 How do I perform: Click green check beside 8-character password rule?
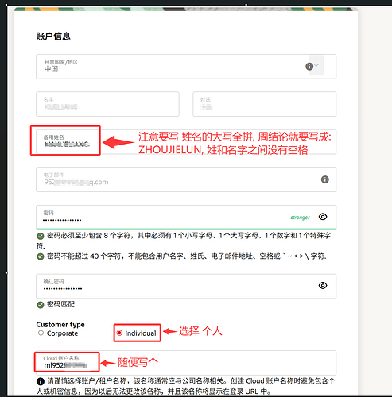pos(41,236)
